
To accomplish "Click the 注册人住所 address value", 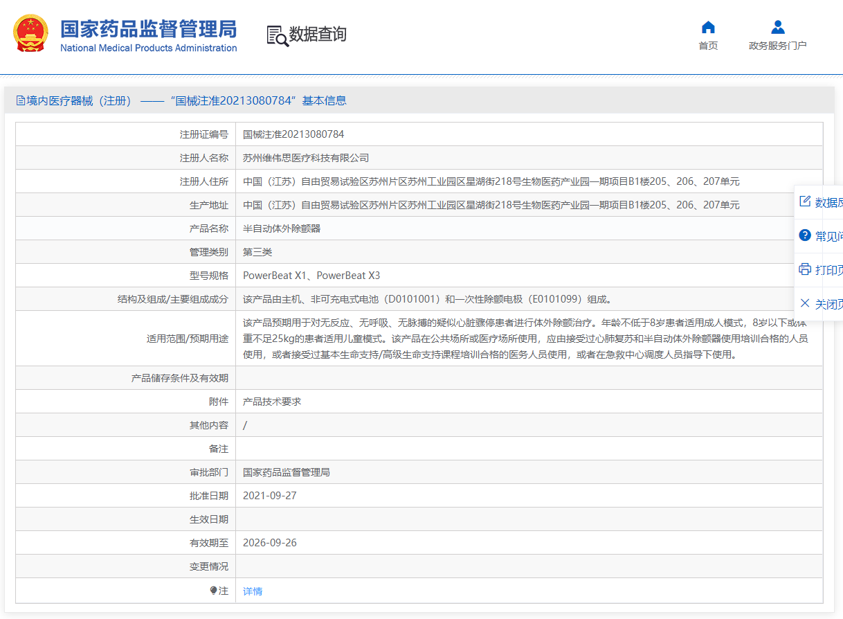I will tap(491, 181).
